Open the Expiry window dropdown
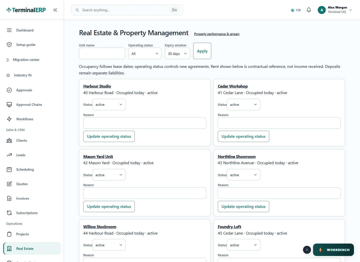360x262 pixels. [x=177, y=53]
